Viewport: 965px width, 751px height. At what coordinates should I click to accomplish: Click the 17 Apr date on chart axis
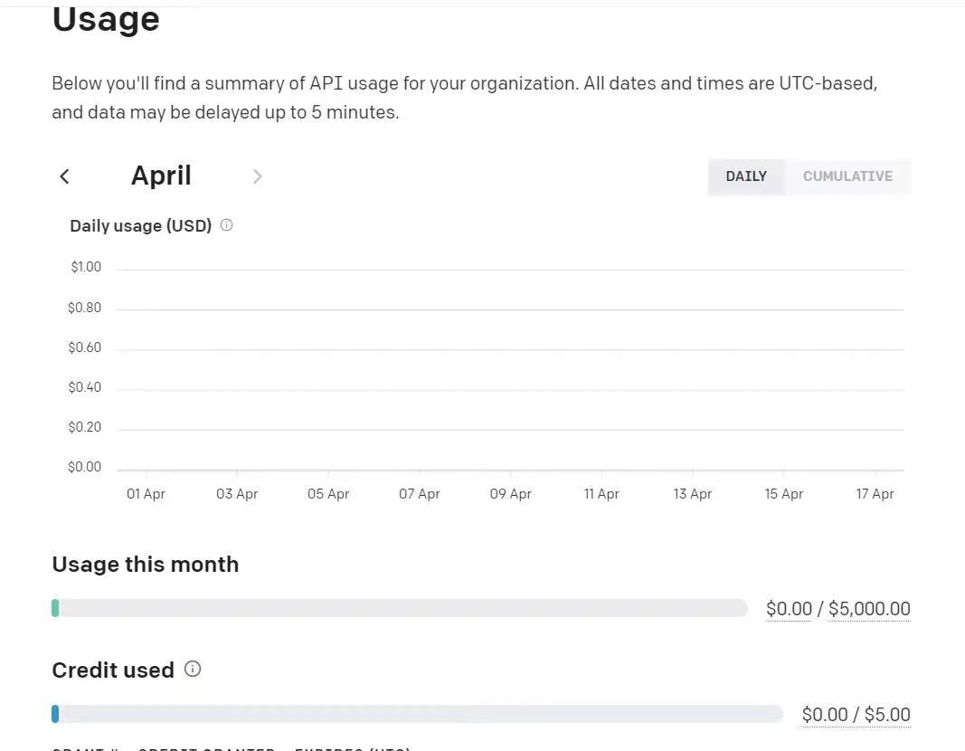click(x=875, y=494)
